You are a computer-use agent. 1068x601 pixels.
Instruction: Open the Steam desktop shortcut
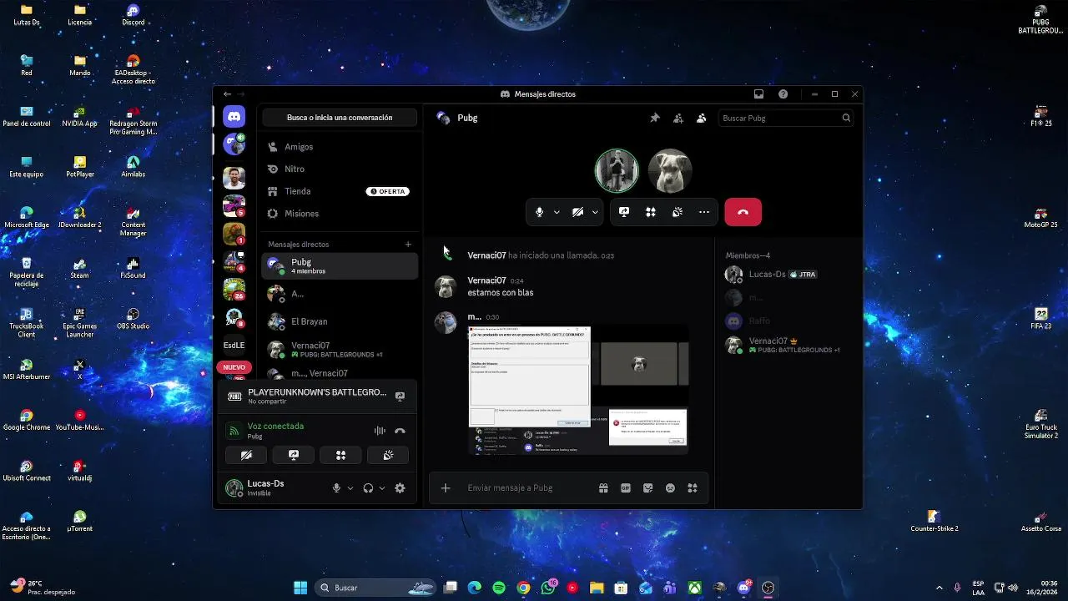coord(80,268)
